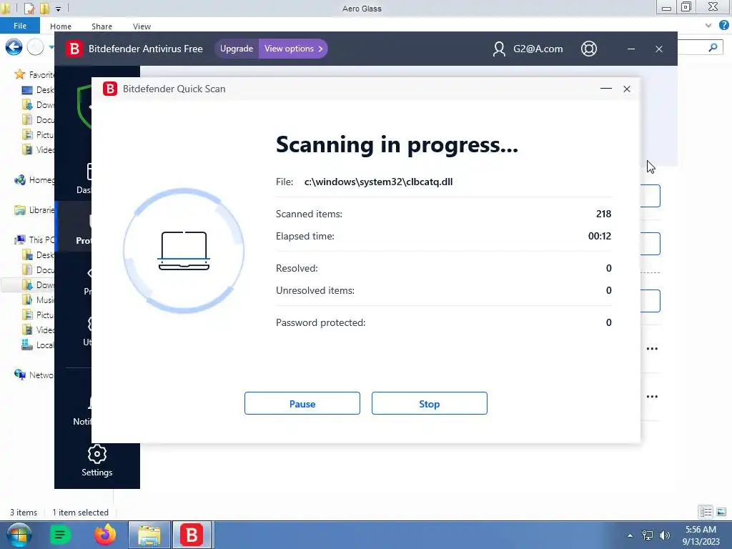Click the scanned file path c:\windows\system32\clbcatq.dll
Screen dimensions: 732x549
[378, 182]
